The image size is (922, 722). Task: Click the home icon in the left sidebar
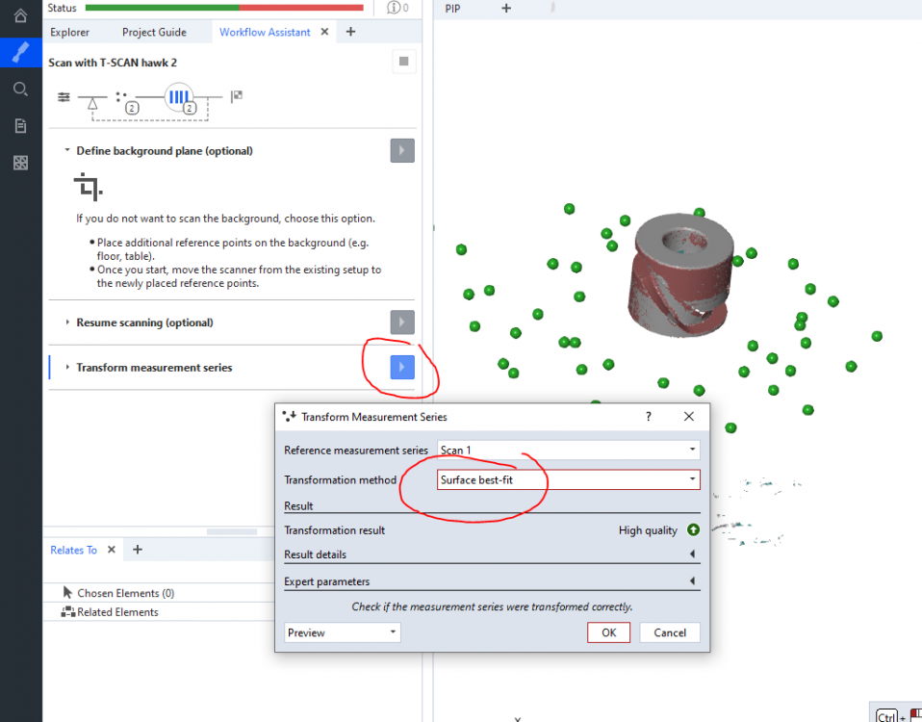[20, 15]
